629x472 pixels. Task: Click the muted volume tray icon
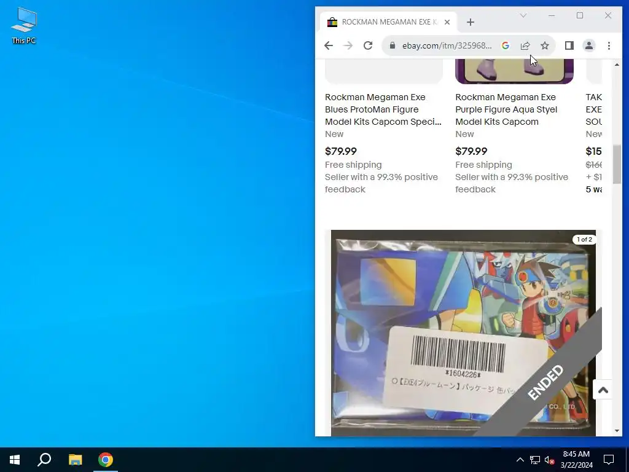[x=549, y=460]
